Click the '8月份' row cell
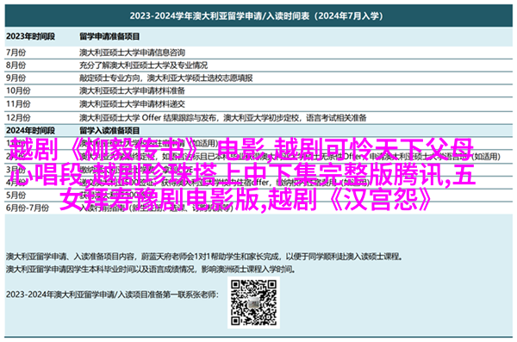 (x=16, y=65)
